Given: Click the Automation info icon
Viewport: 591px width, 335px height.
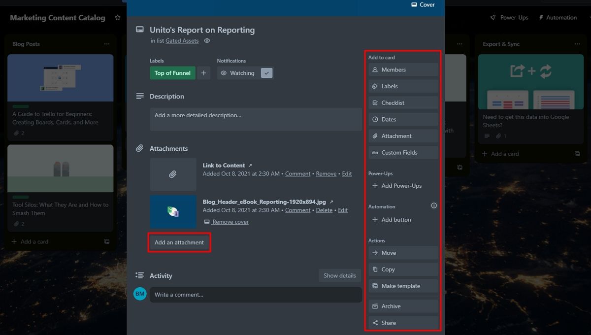Looking at the screenshot, I should click(434, 206).
